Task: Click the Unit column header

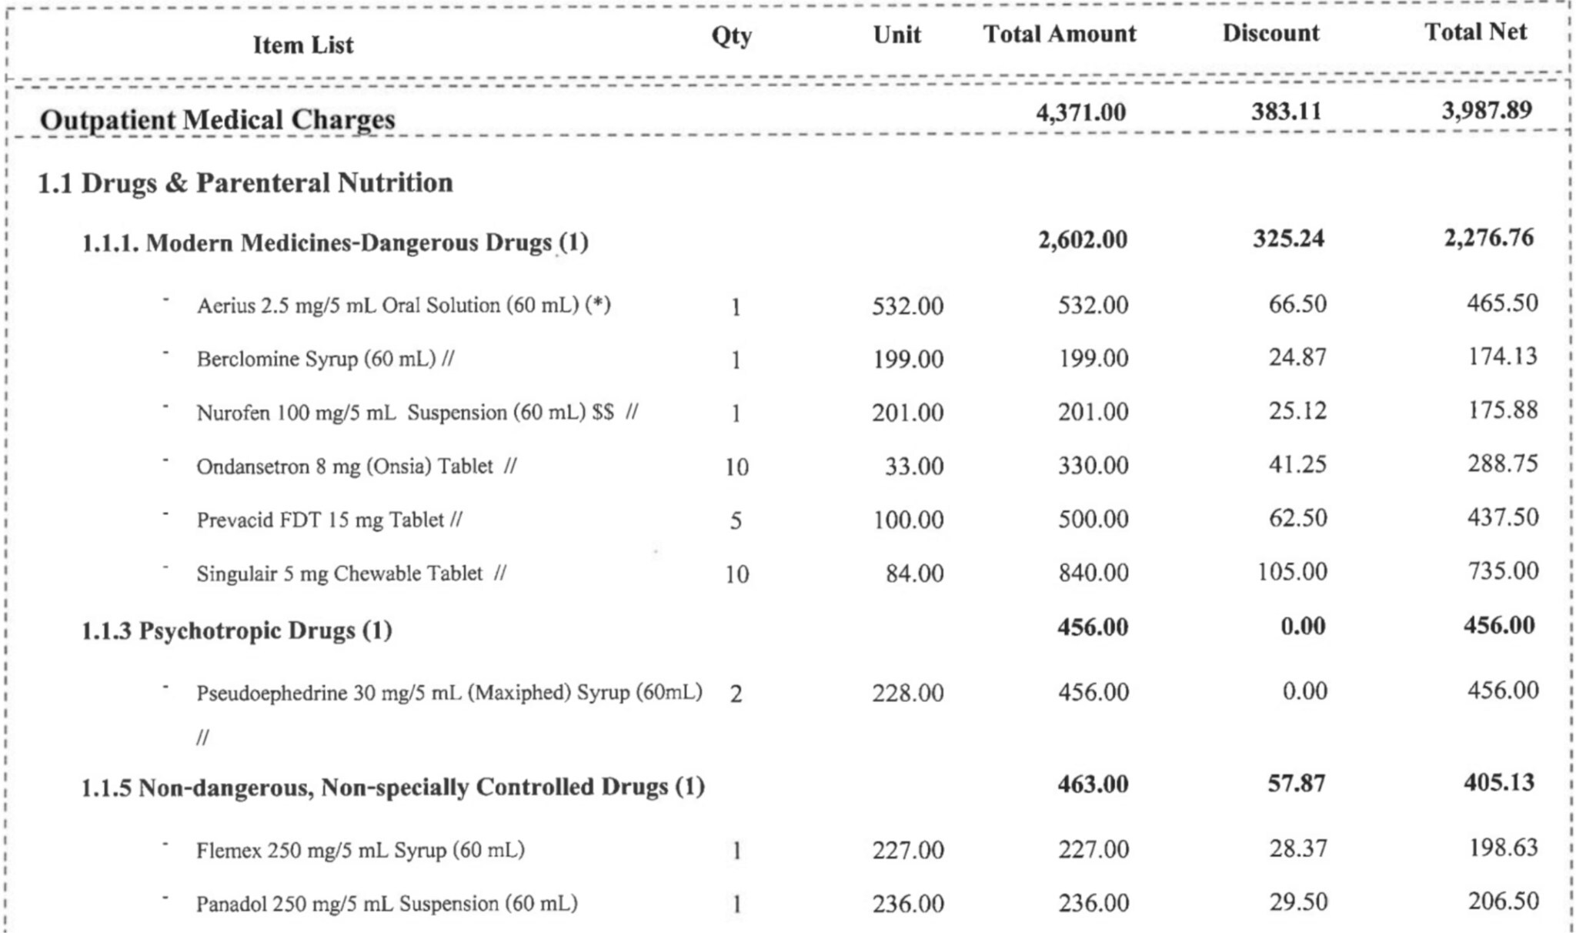Action: (x=897, y=35)
